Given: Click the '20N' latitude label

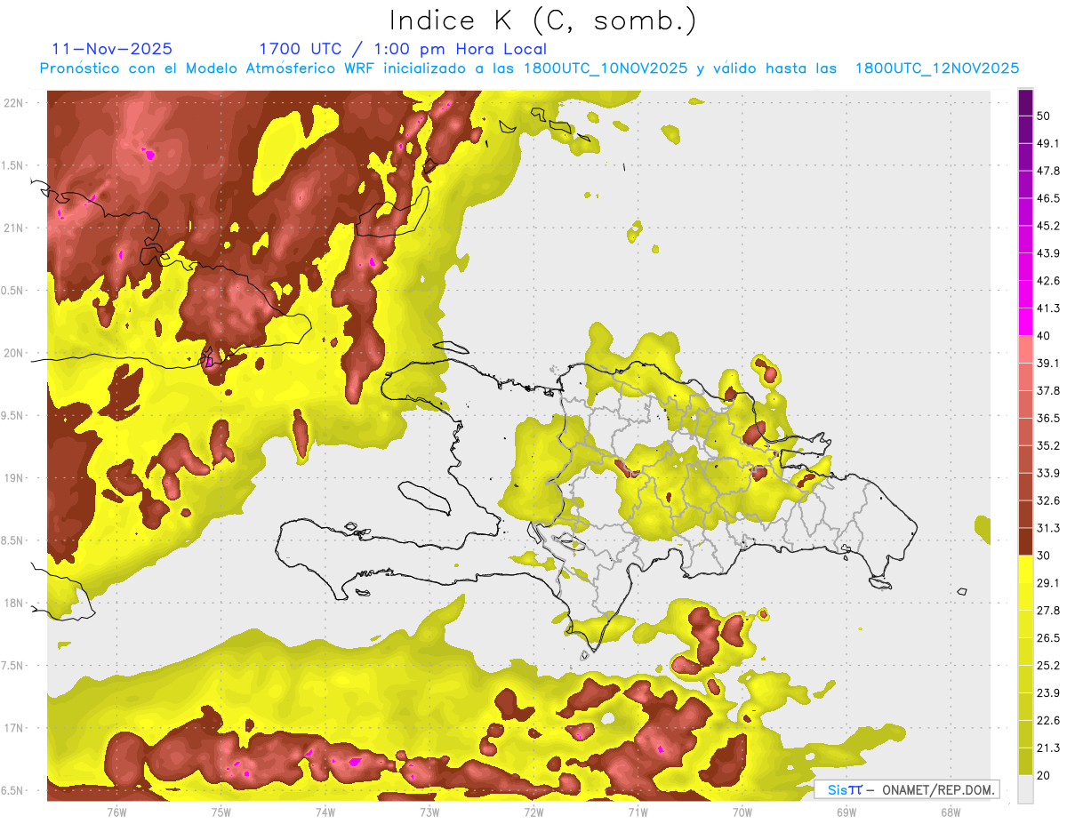Looking at the screenshot, I should (x=15, y=353).
